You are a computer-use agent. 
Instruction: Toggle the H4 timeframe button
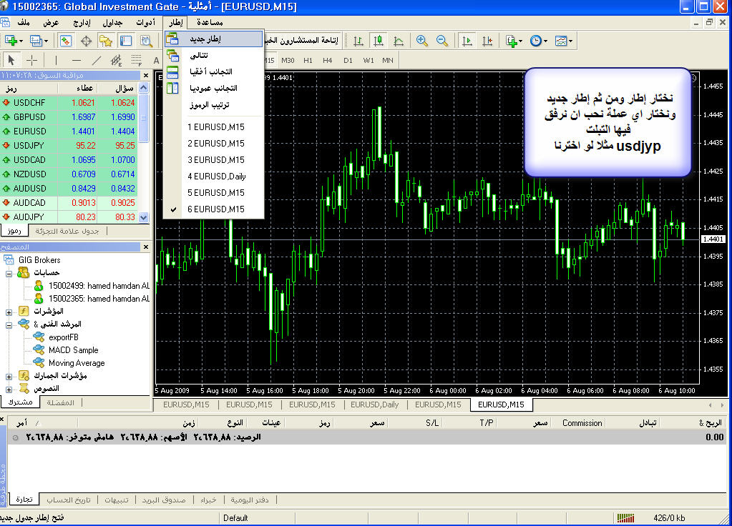(x=328, y=60)
